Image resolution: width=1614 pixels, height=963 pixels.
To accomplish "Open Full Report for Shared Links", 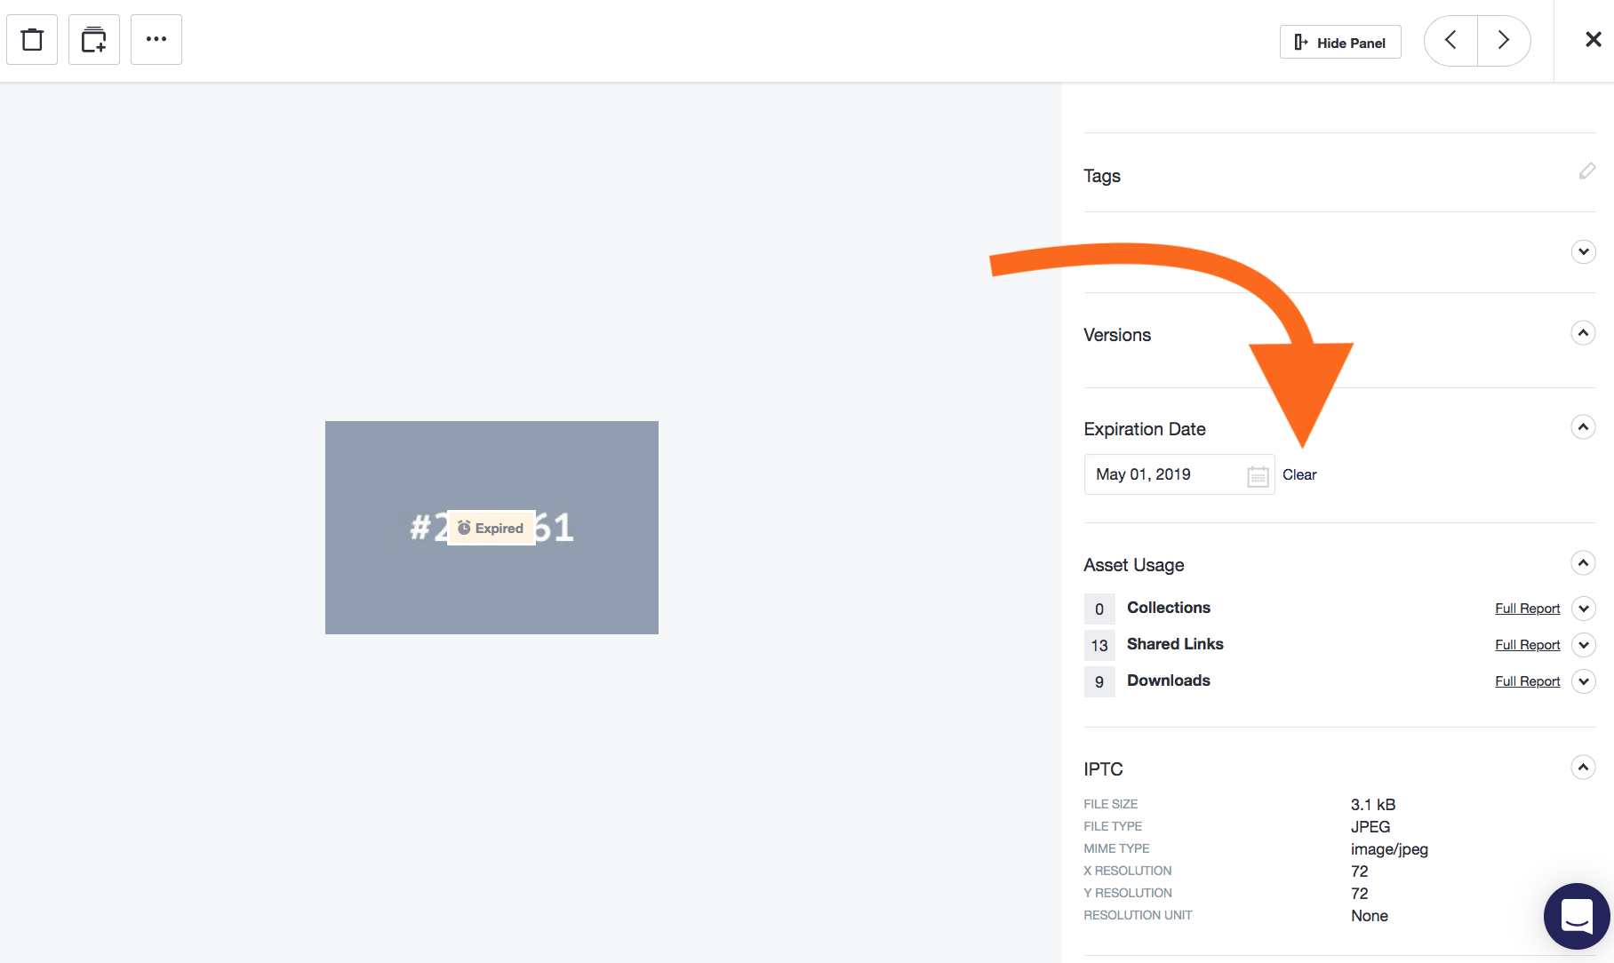I will 1527,645.
